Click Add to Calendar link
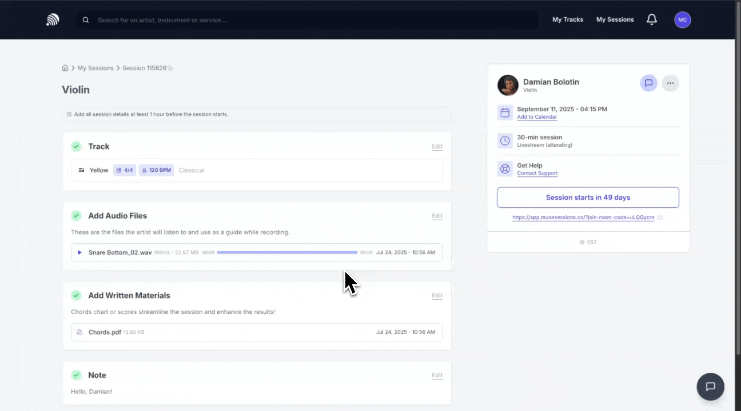Screen dimensions: 741x411 536,117
